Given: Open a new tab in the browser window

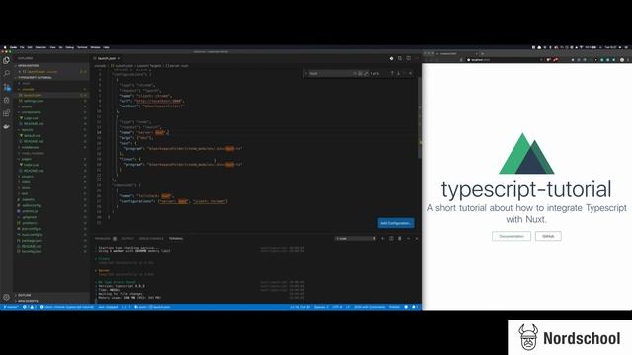Looking at the screenshot, I should coord(483,53).
